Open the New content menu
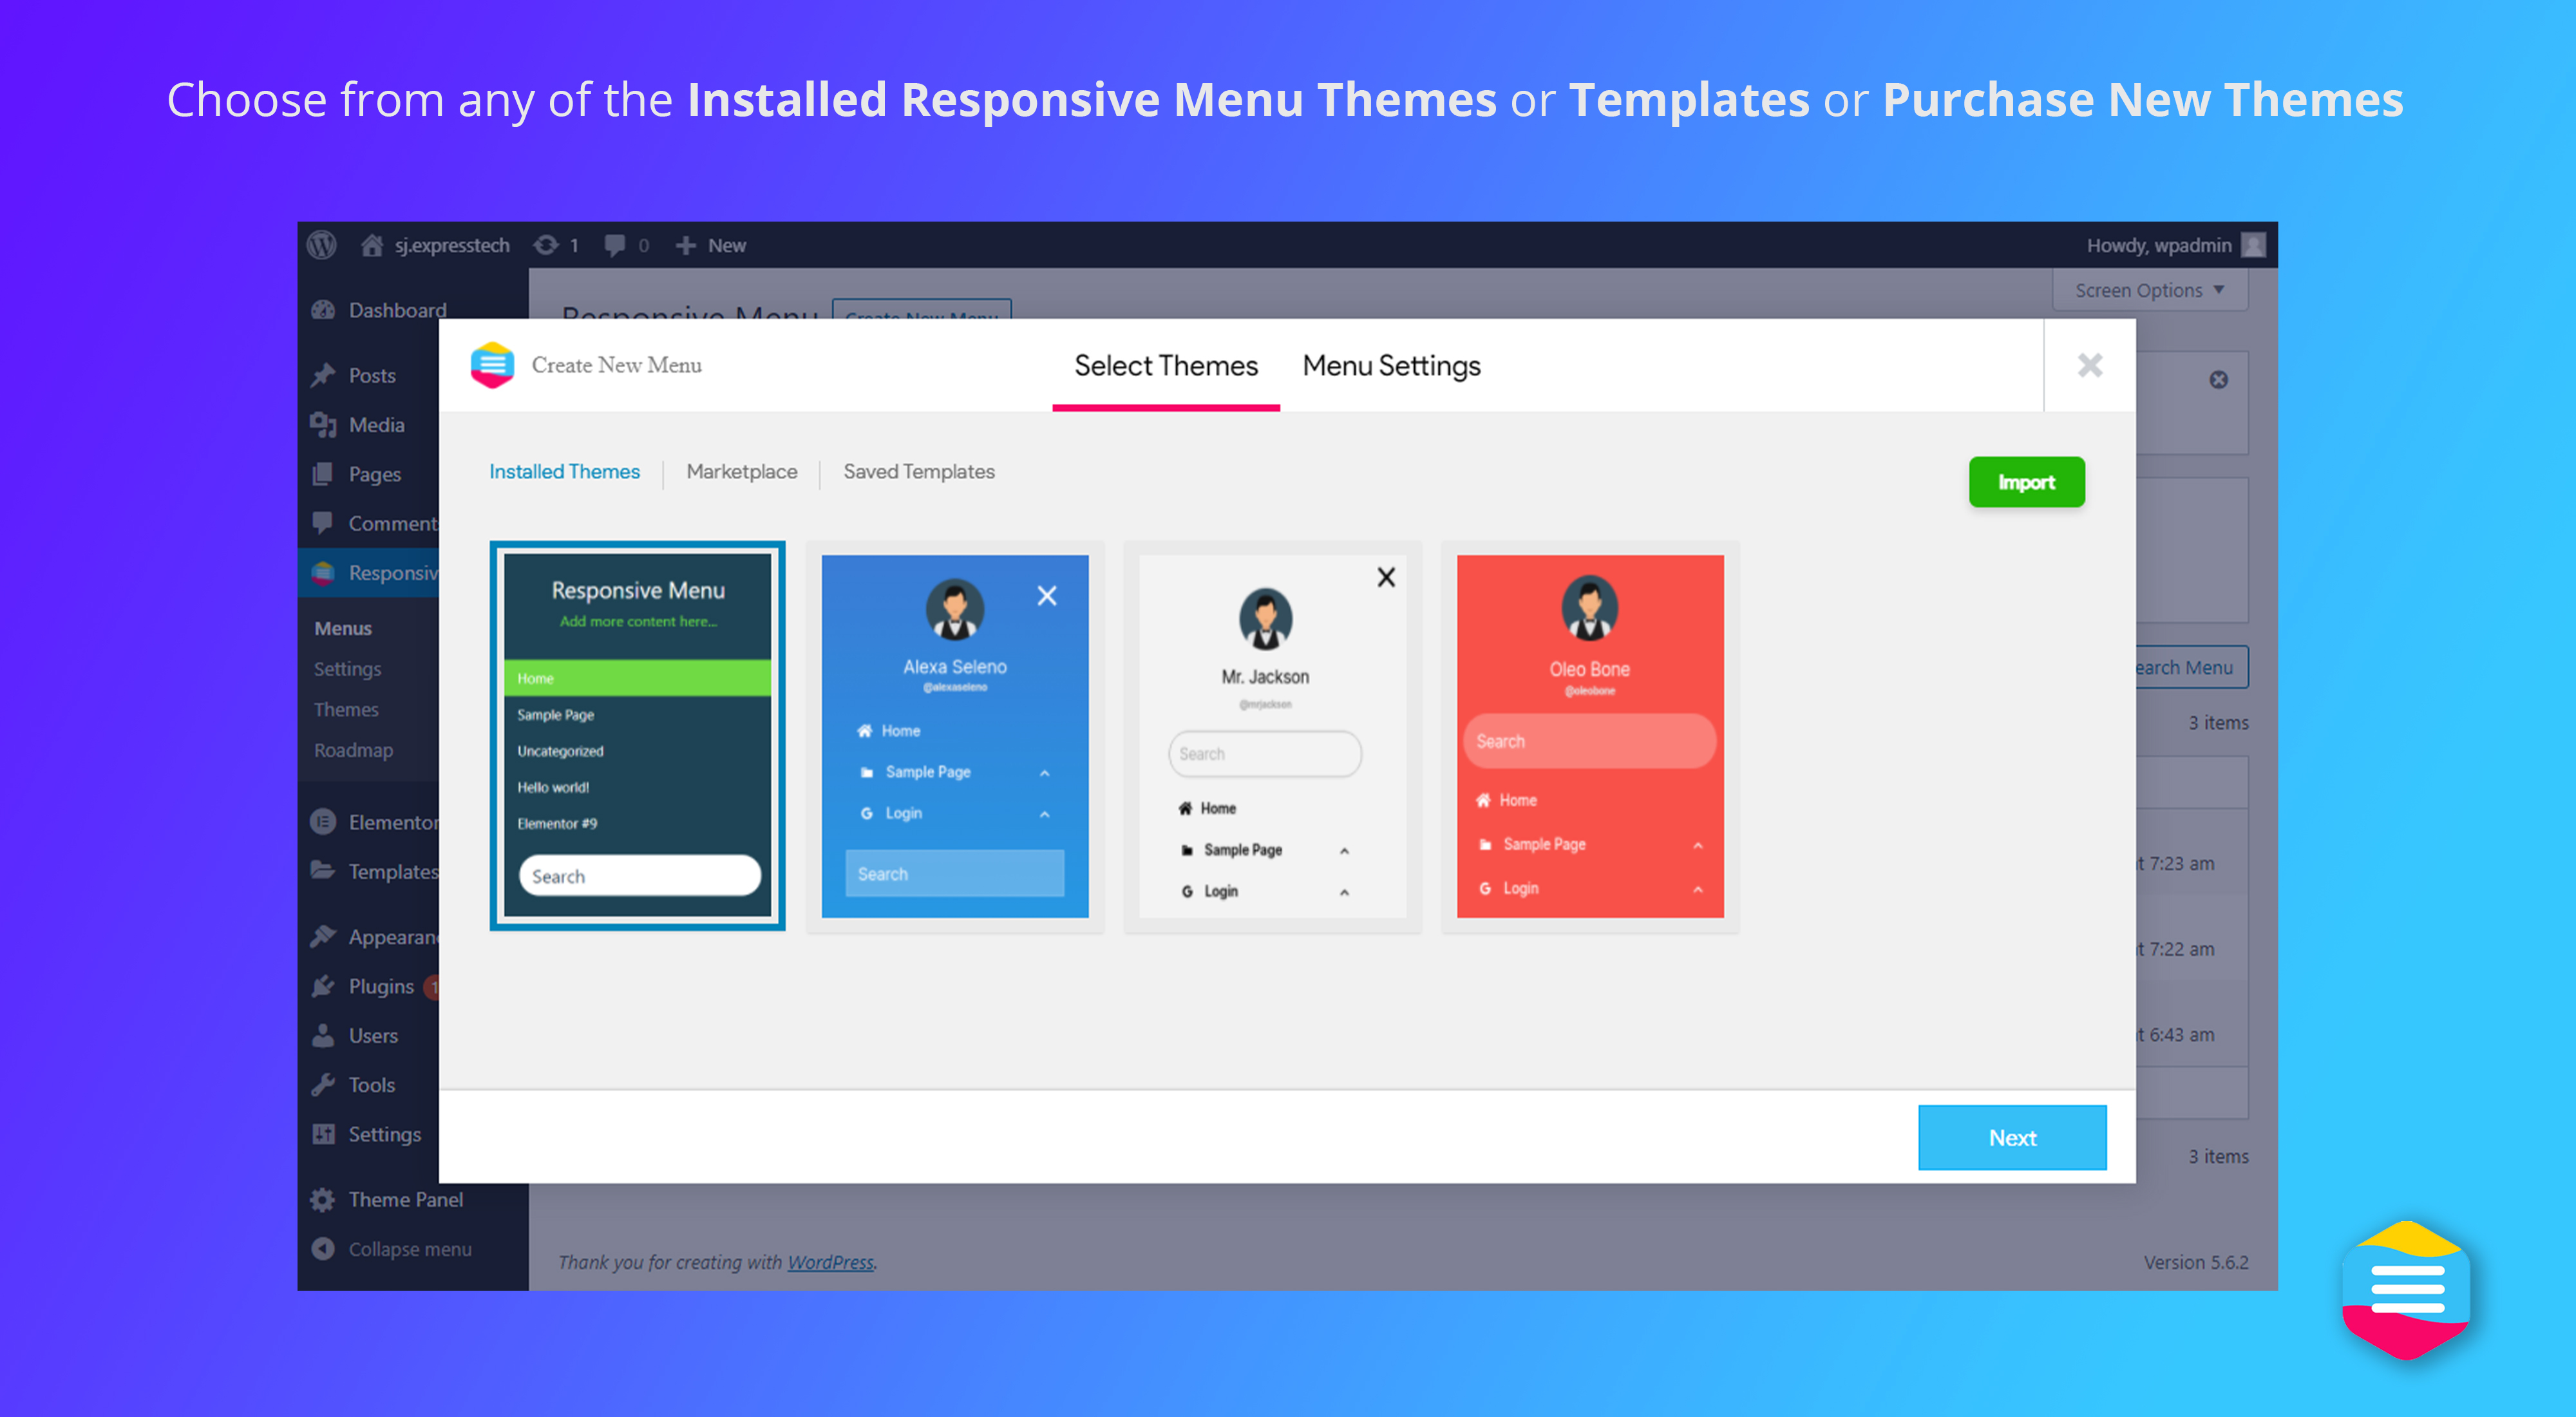 (x=711, y=245)
